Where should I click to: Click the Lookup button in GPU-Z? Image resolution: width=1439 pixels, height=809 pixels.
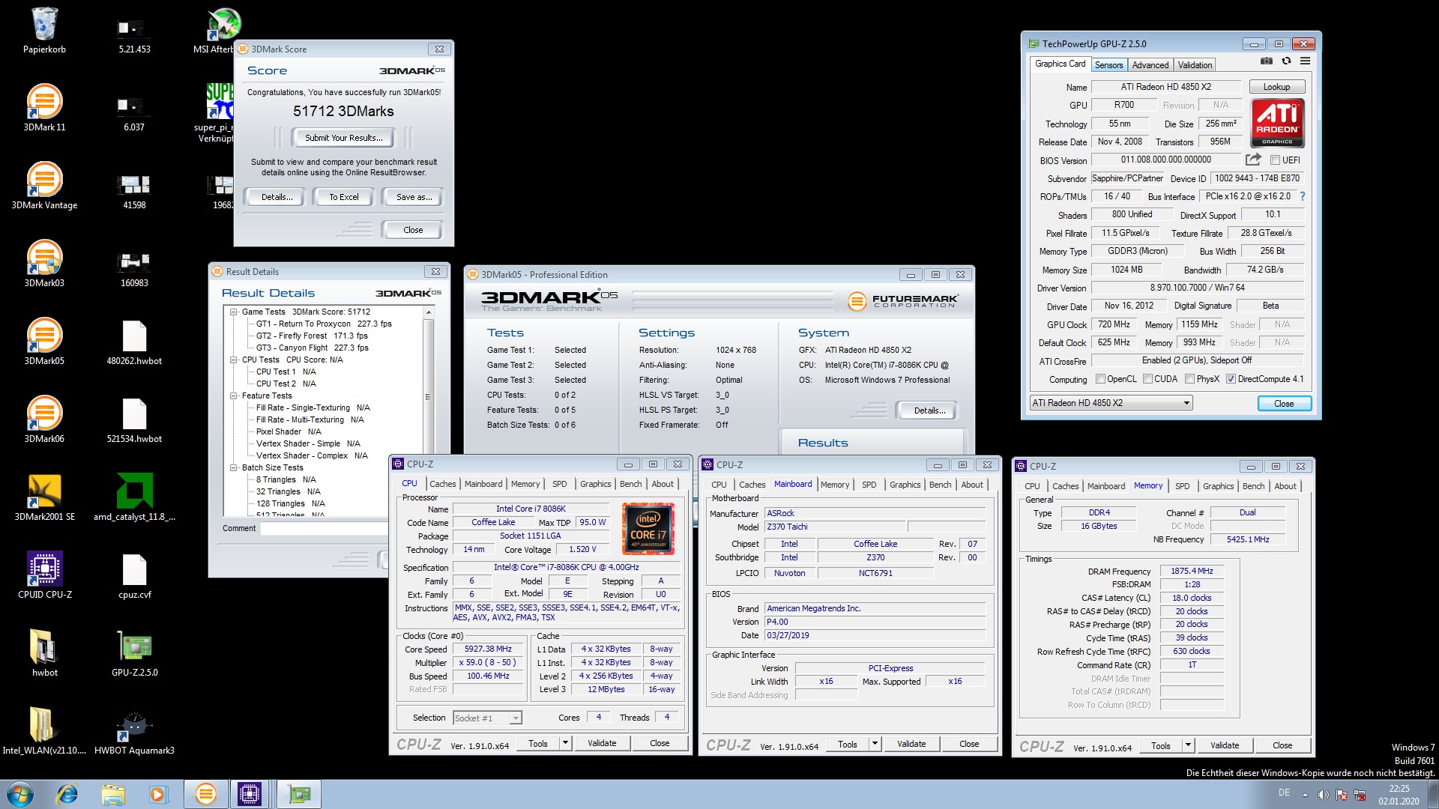[1276, 87]
